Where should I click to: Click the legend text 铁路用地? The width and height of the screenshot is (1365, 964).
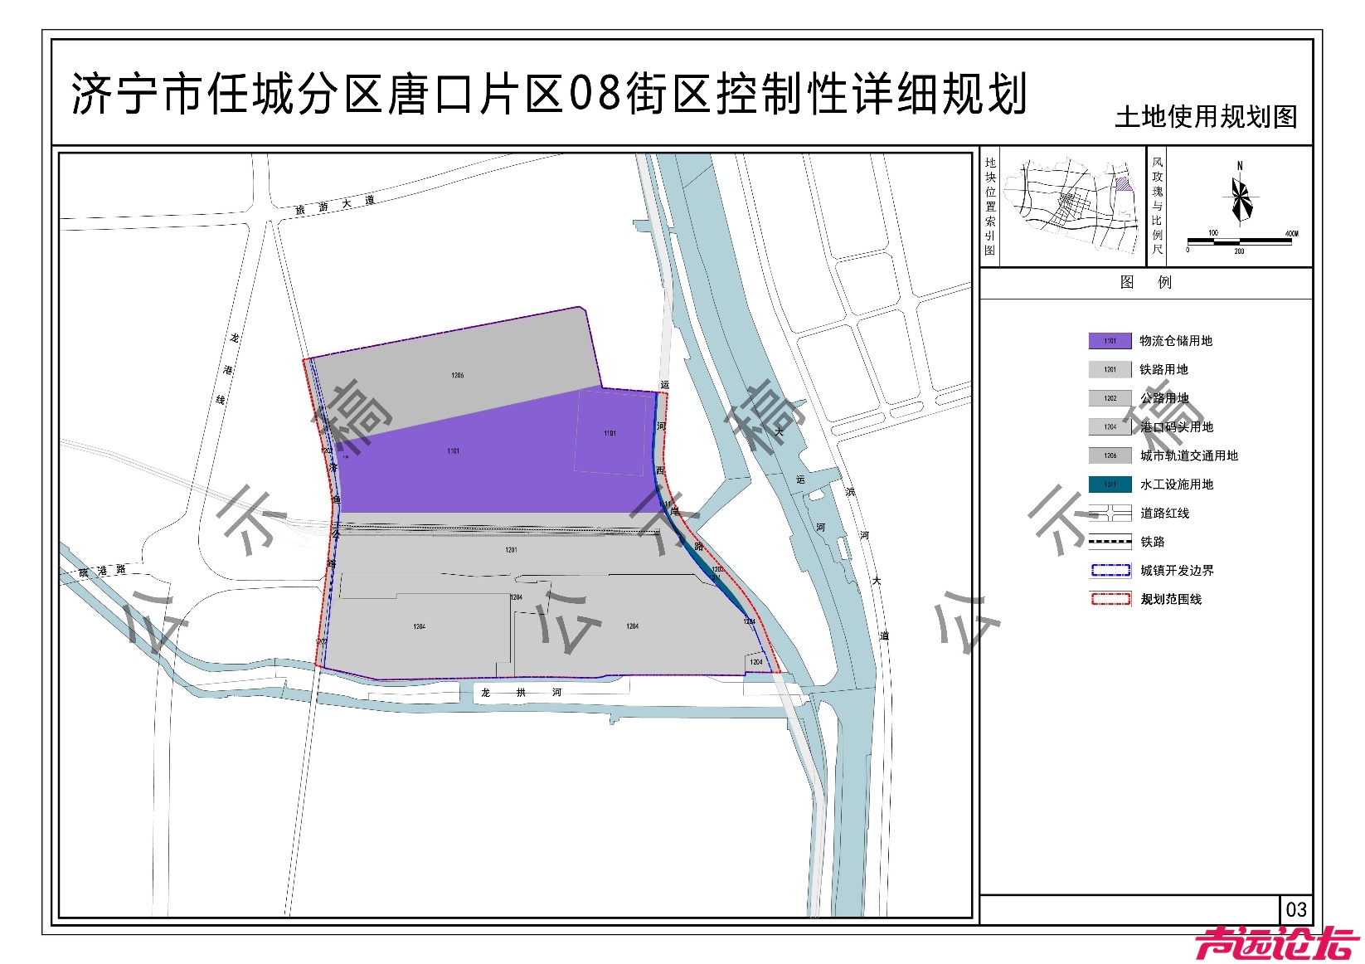pyautogui.click(x=1163, y=369)
